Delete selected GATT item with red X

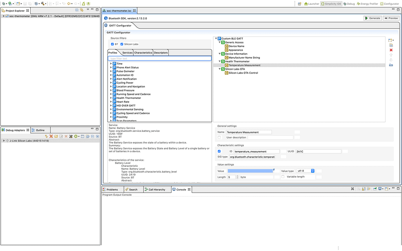coord(391,50)
